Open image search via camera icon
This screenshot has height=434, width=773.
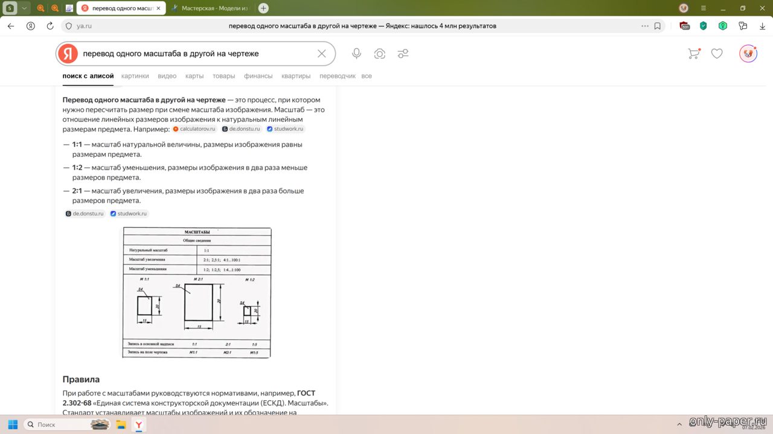(x=379, y=54)
